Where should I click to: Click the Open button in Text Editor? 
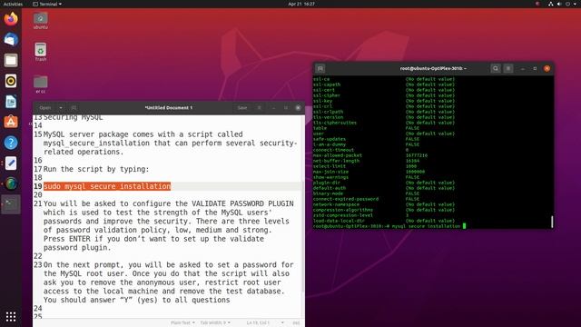point(45,107)
